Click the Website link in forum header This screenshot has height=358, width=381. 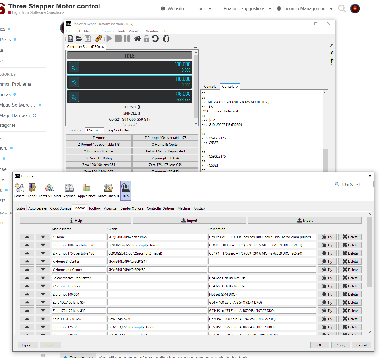pos(172,9)
